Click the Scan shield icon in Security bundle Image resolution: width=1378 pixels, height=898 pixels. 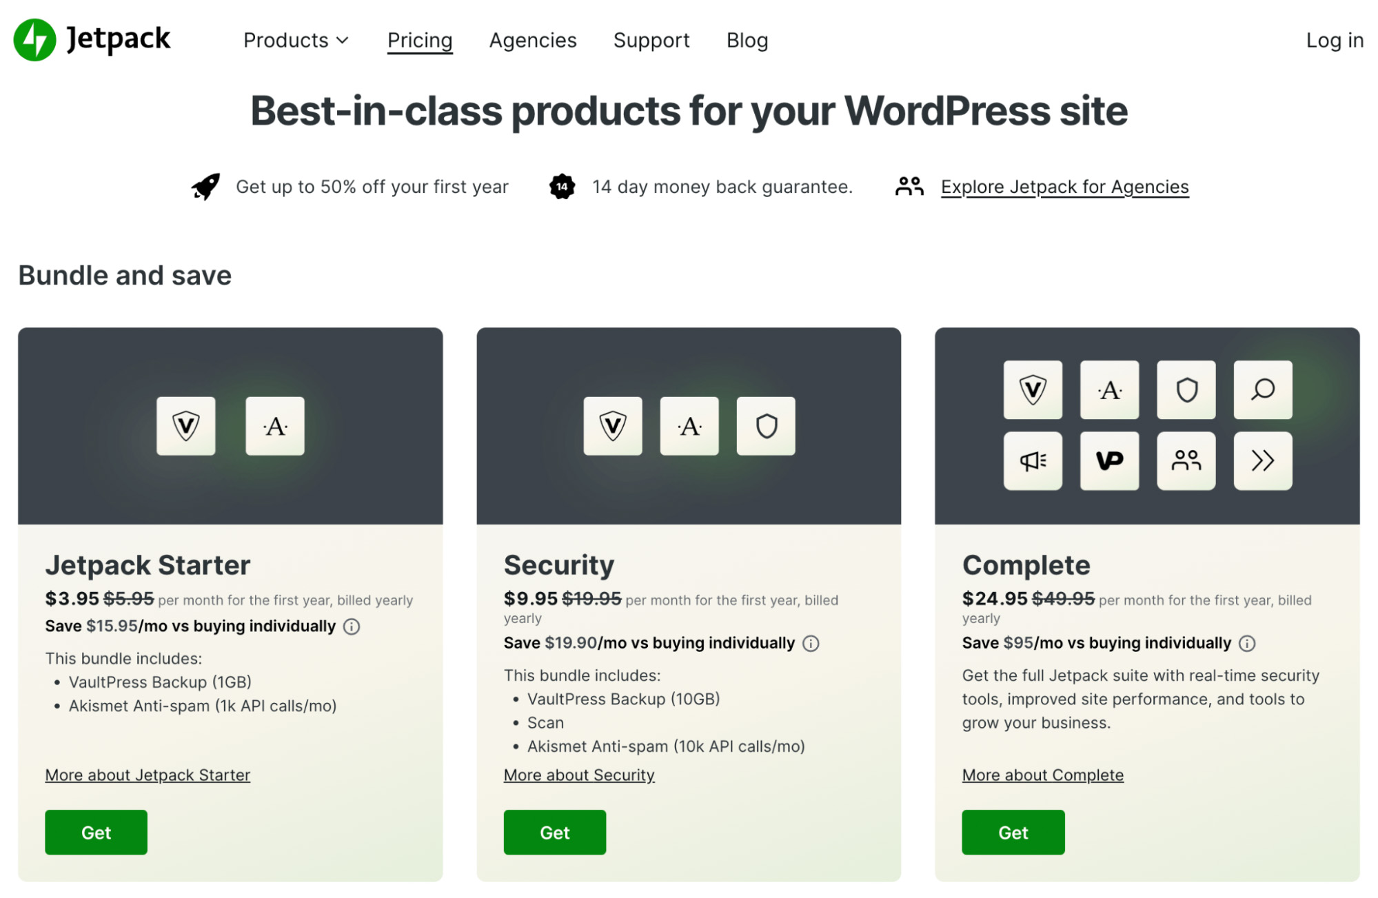point(767,425)
